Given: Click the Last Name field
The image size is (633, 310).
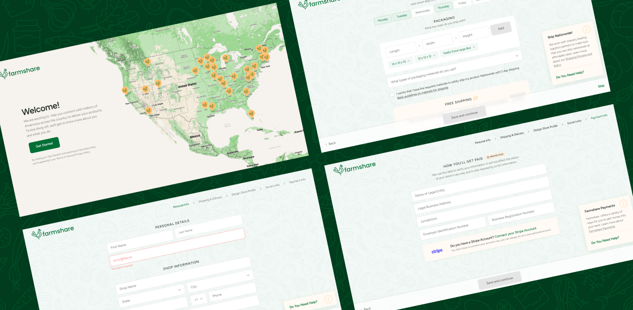Looking at the screenshot, I should 208,227.
